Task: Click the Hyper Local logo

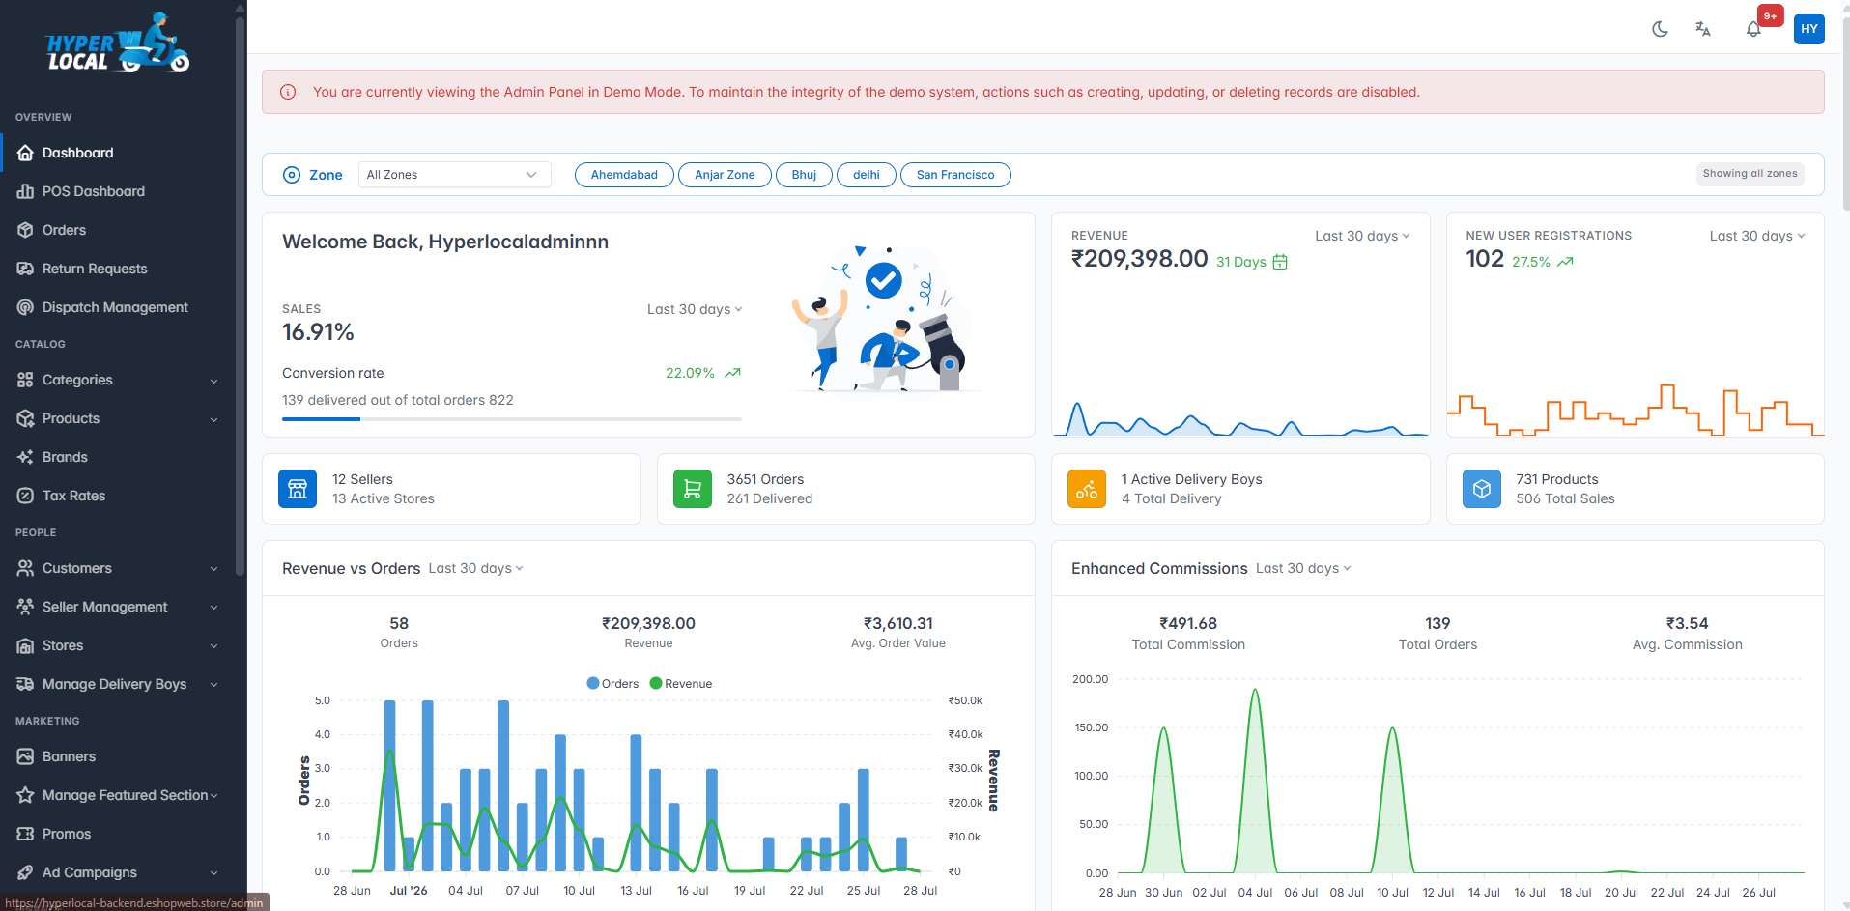Action: (117, 43)
